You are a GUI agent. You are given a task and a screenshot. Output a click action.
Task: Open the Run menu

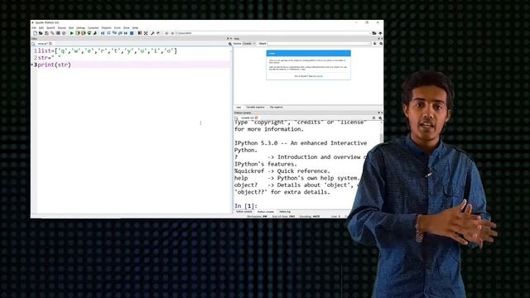click(x=71, y=27)
